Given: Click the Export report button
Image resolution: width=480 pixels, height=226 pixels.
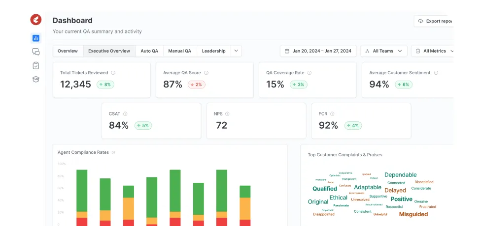Looking at the screenshot, I should point(434,21).
